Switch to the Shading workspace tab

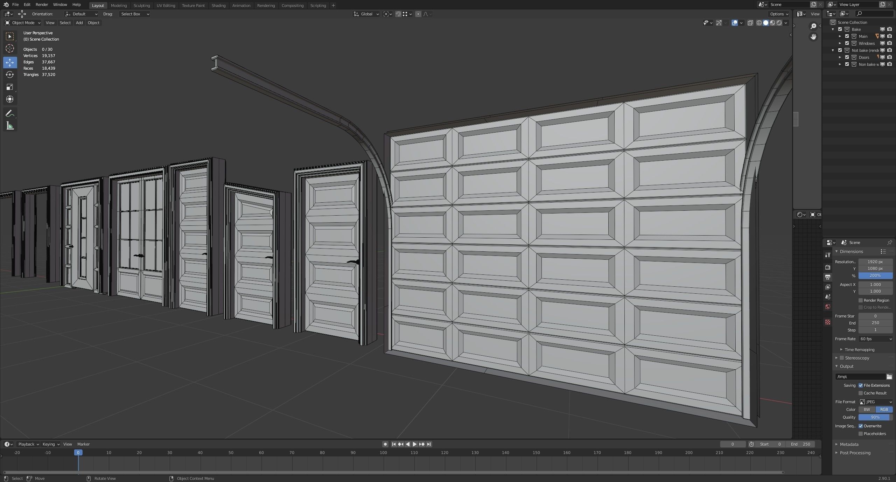click(219, 6)
